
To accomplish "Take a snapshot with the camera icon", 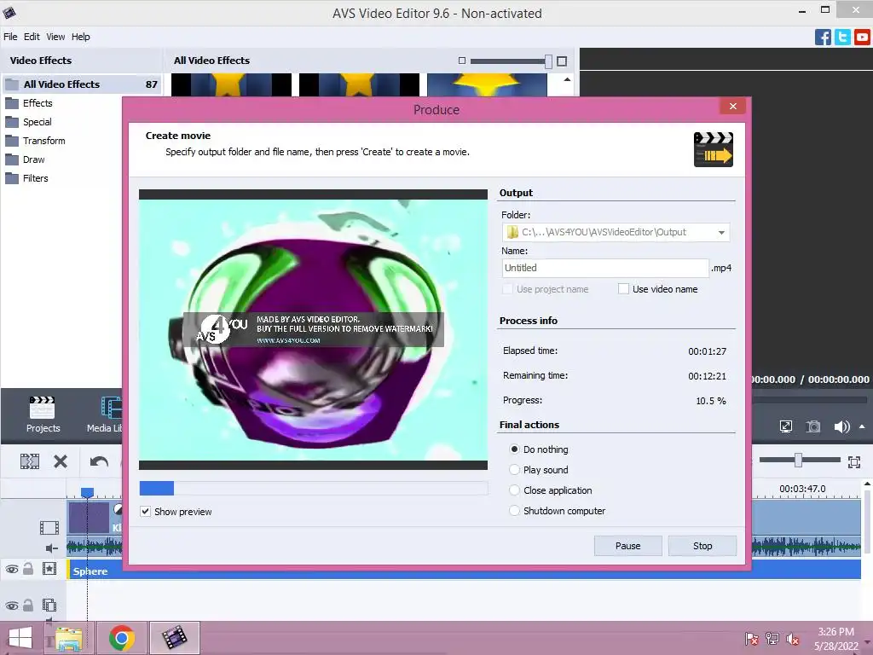I will (813, 426).
